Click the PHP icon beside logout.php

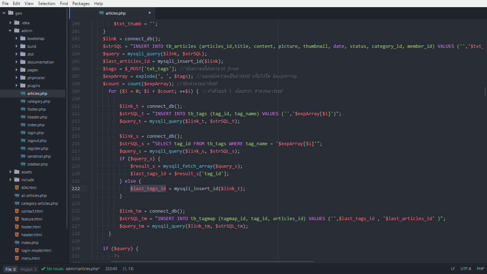(23, 141)
